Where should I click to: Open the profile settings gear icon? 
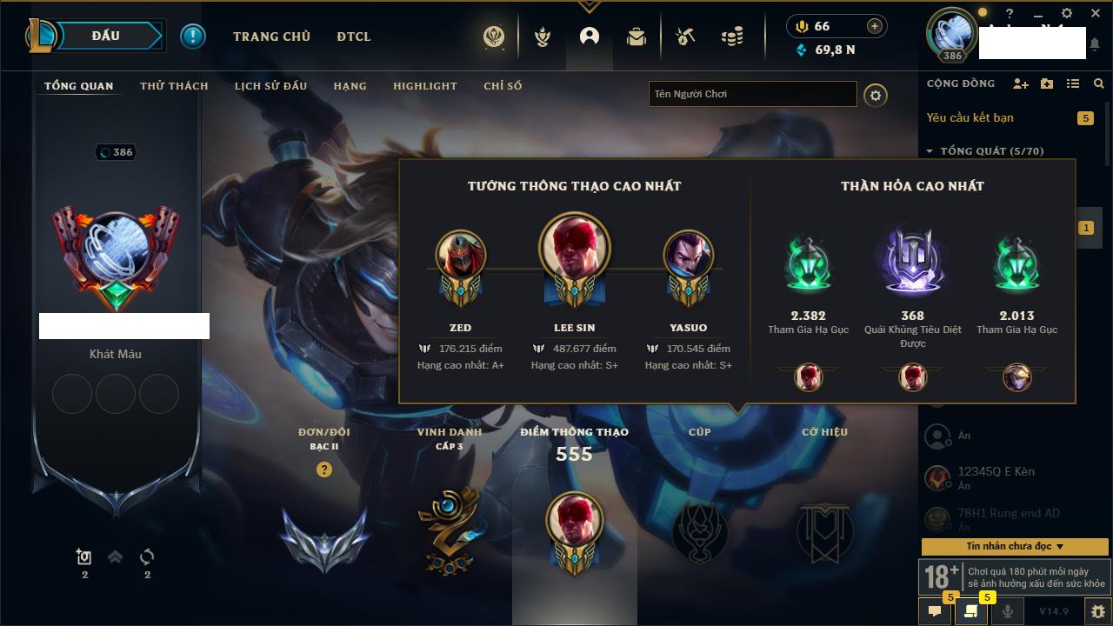(876, 95)
